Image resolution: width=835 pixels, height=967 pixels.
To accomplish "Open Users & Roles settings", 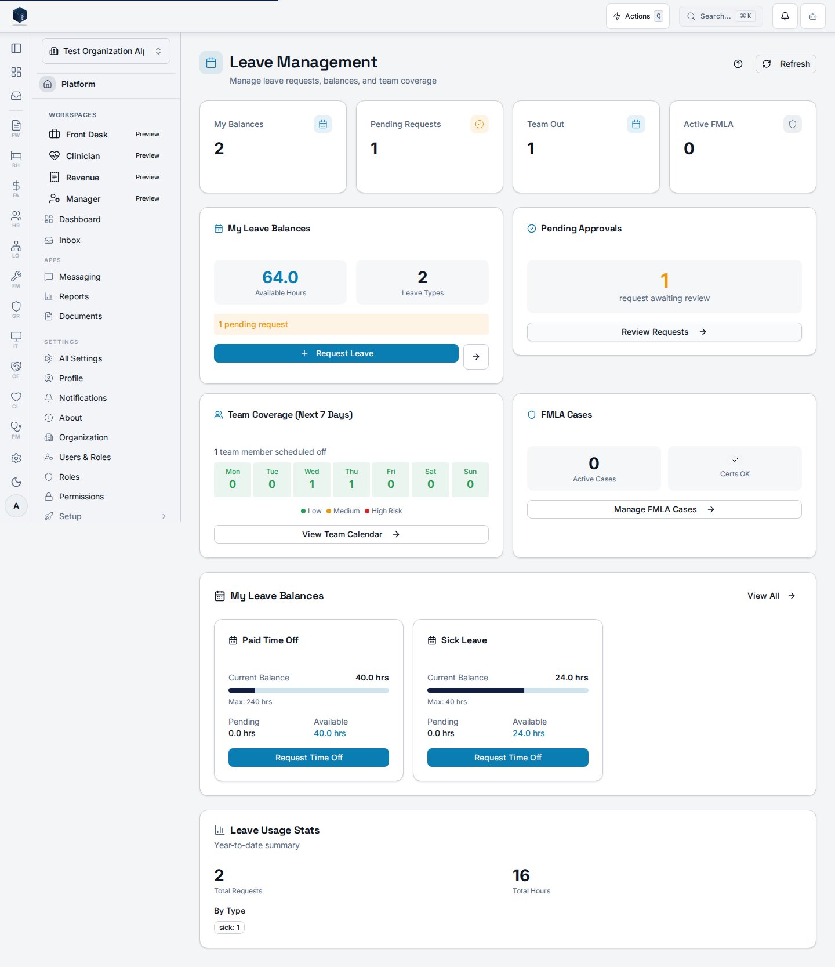I will pyautogui.click(x=106, y=457).
